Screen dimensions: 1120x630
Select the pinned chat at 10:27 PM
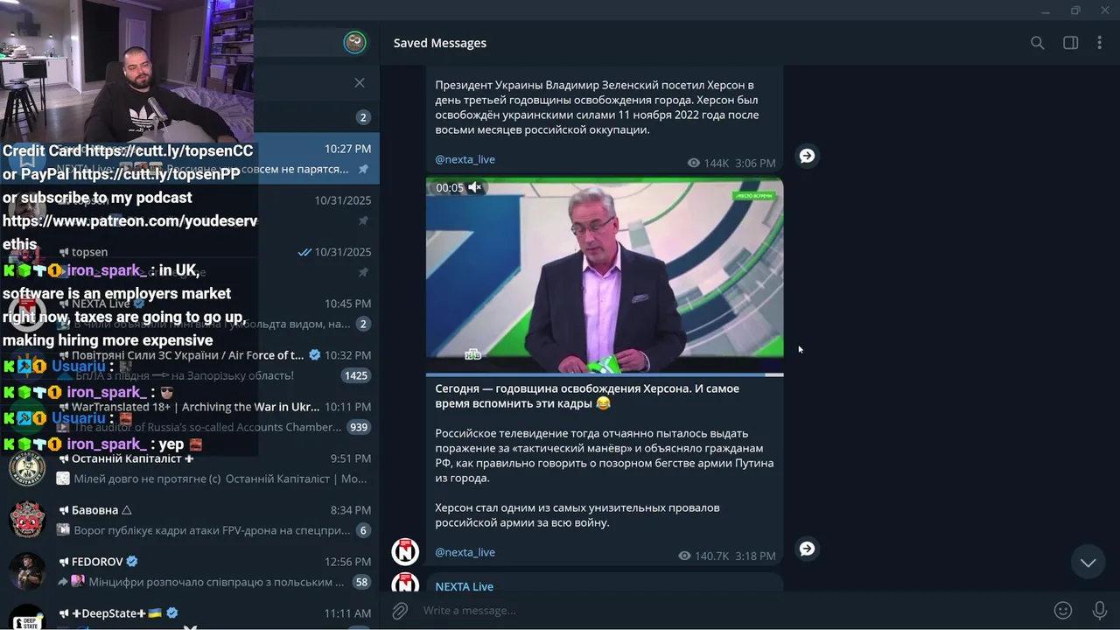[190, 158]
